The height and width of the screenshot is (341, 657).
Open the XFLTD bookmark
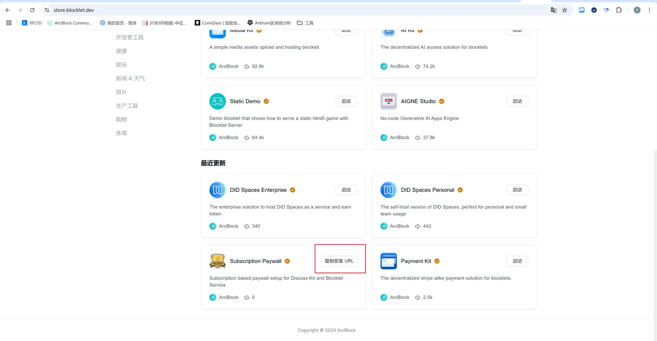32,23
